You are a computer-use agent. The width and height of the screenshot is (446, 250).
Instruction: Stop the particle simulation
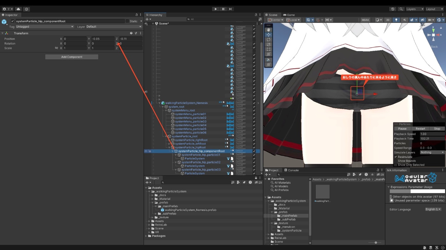point(437,129)
